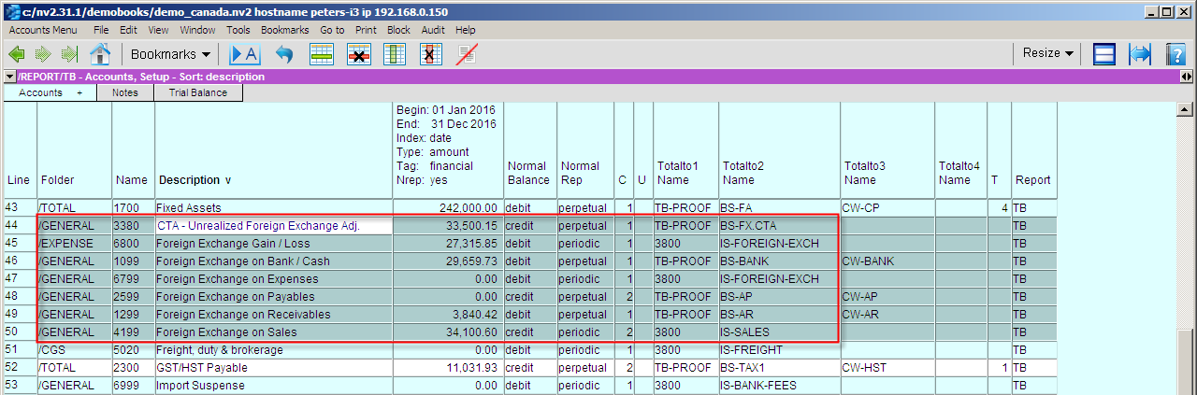Click the split window panes icon
This screenshot has height=395, width=1197.
coord(1104,54)
